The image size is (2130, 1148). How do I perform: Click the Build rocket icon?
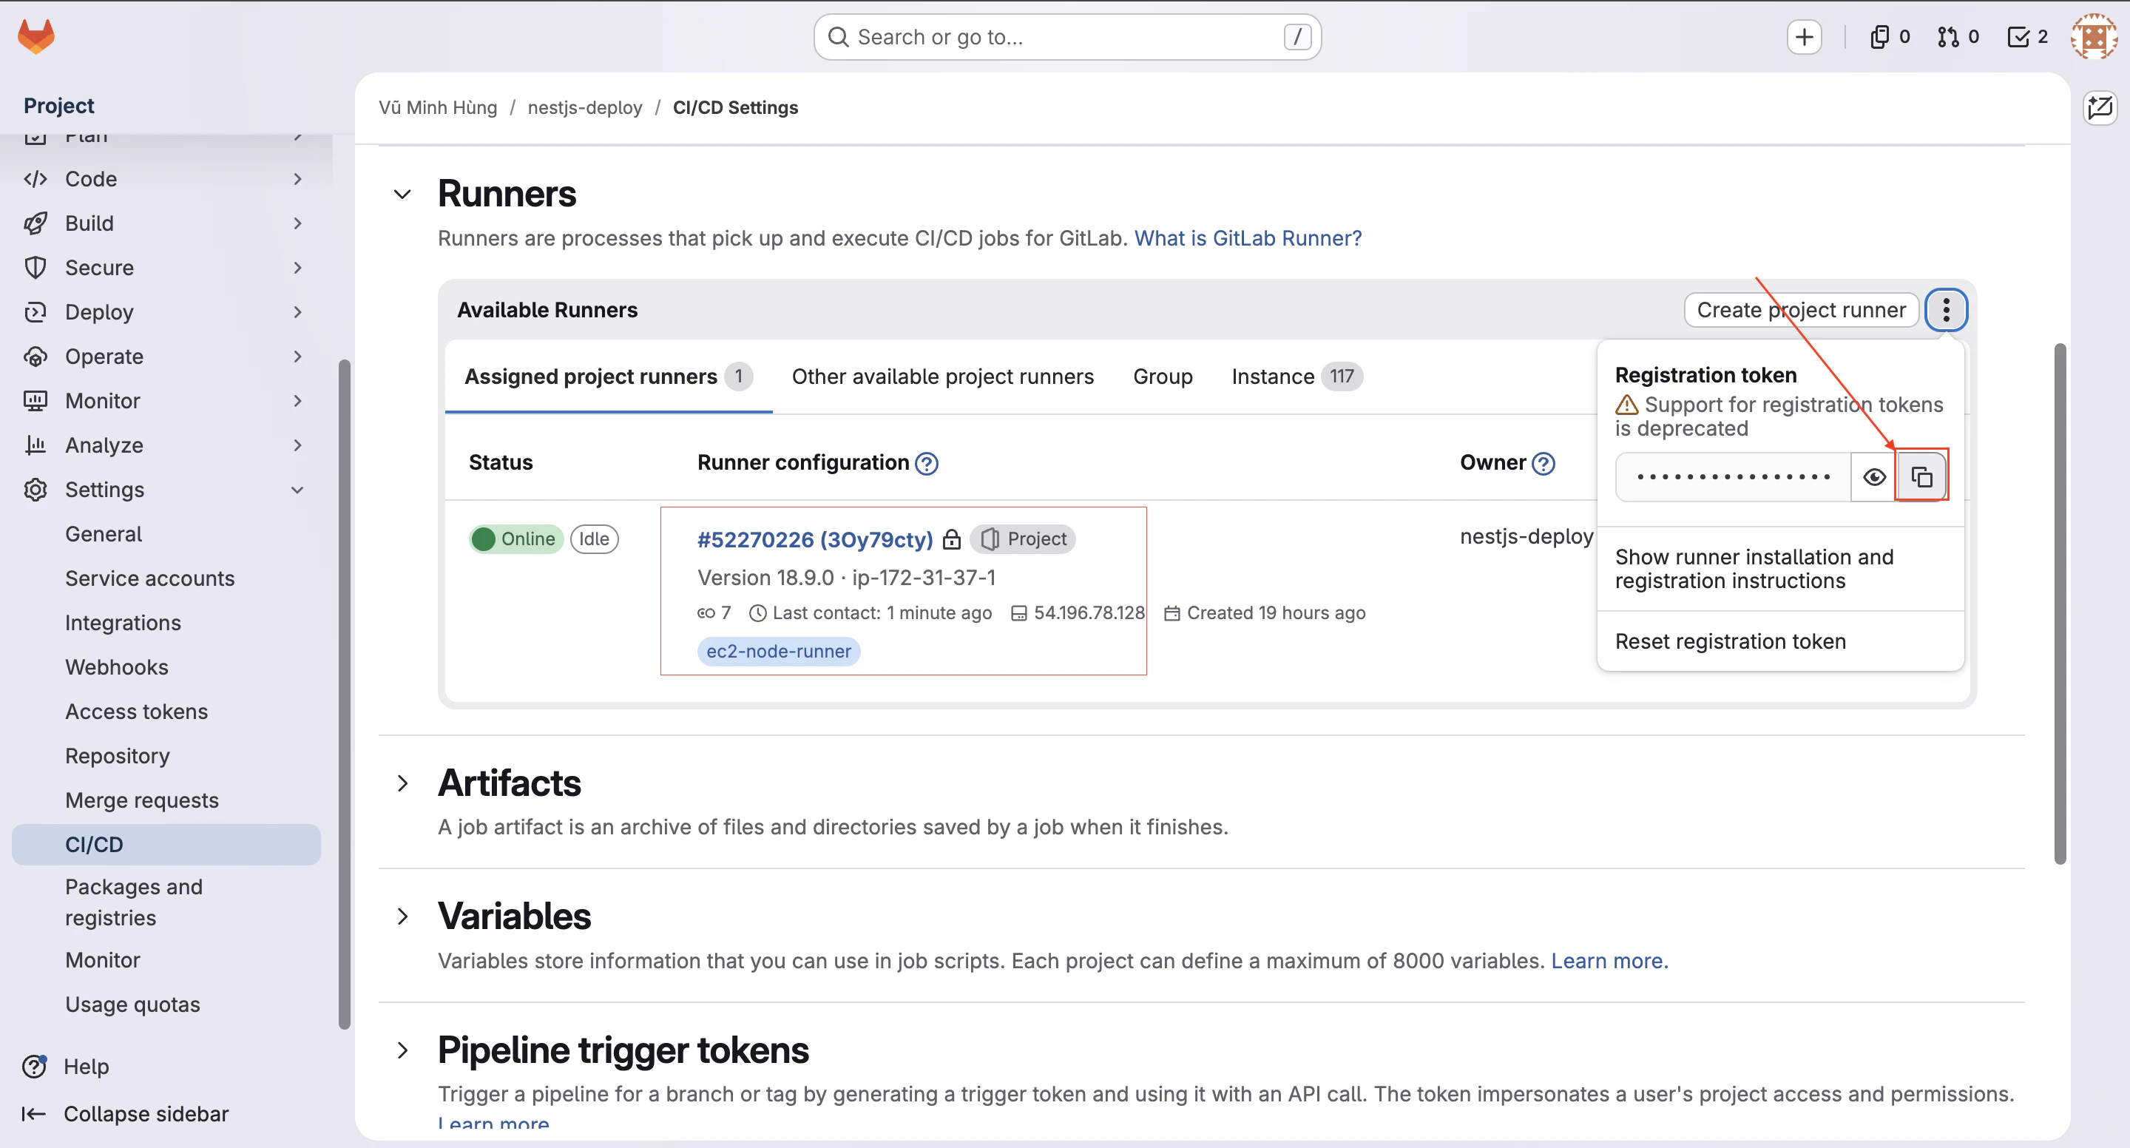point(35,223)
